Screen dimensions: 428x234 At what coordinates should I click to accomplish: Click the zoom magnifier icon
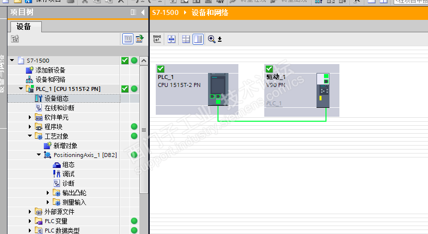(x=212, y=39)
